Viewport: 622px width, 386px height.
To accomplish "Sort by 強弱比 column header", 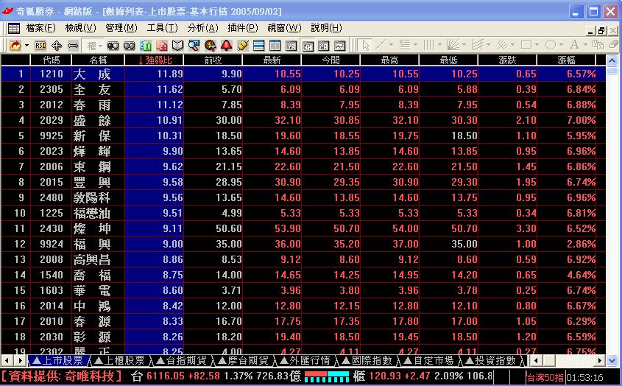I will (155, 60).
